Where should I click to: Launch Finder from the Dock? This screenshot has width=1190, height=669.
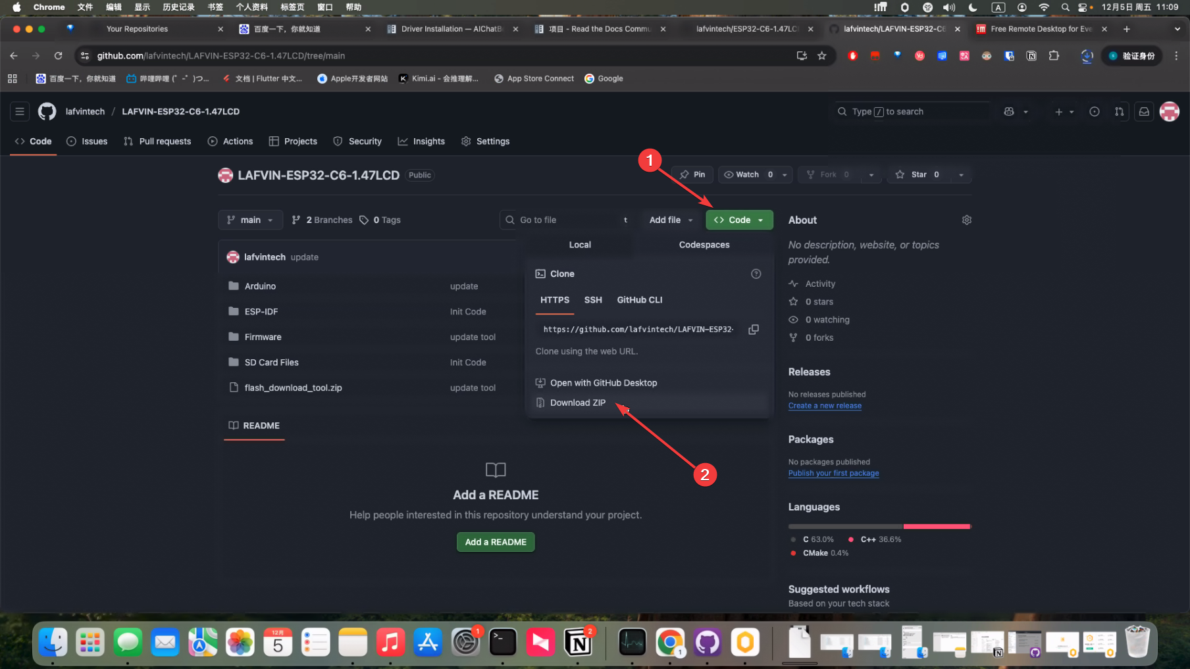click(x=53, y=643)
